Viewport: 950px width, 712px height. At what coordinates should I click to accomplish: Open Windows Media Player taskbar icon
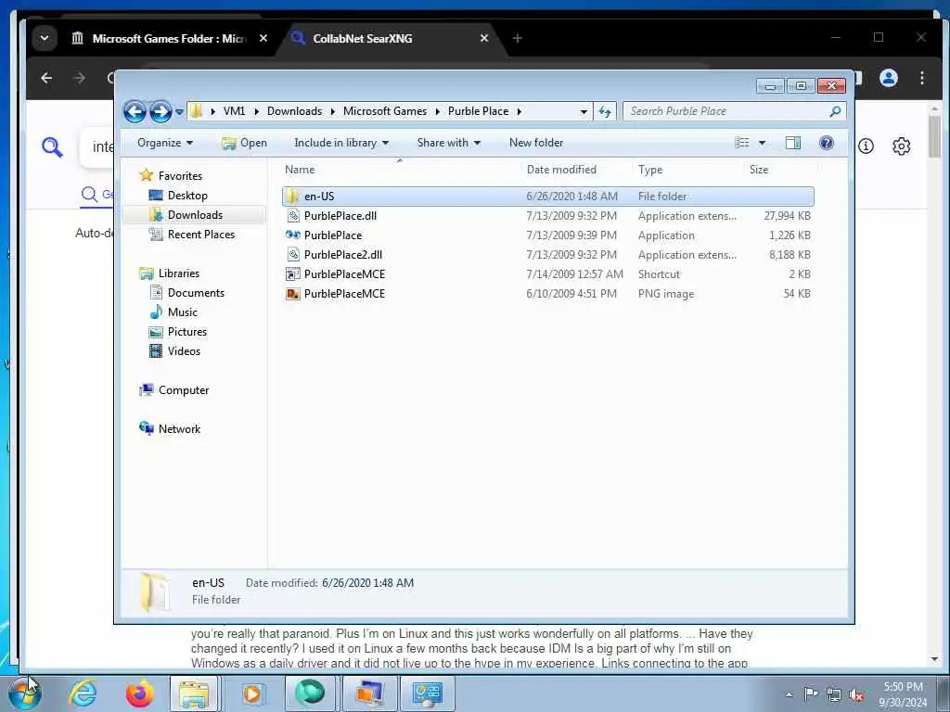click(x=252, y=693)
